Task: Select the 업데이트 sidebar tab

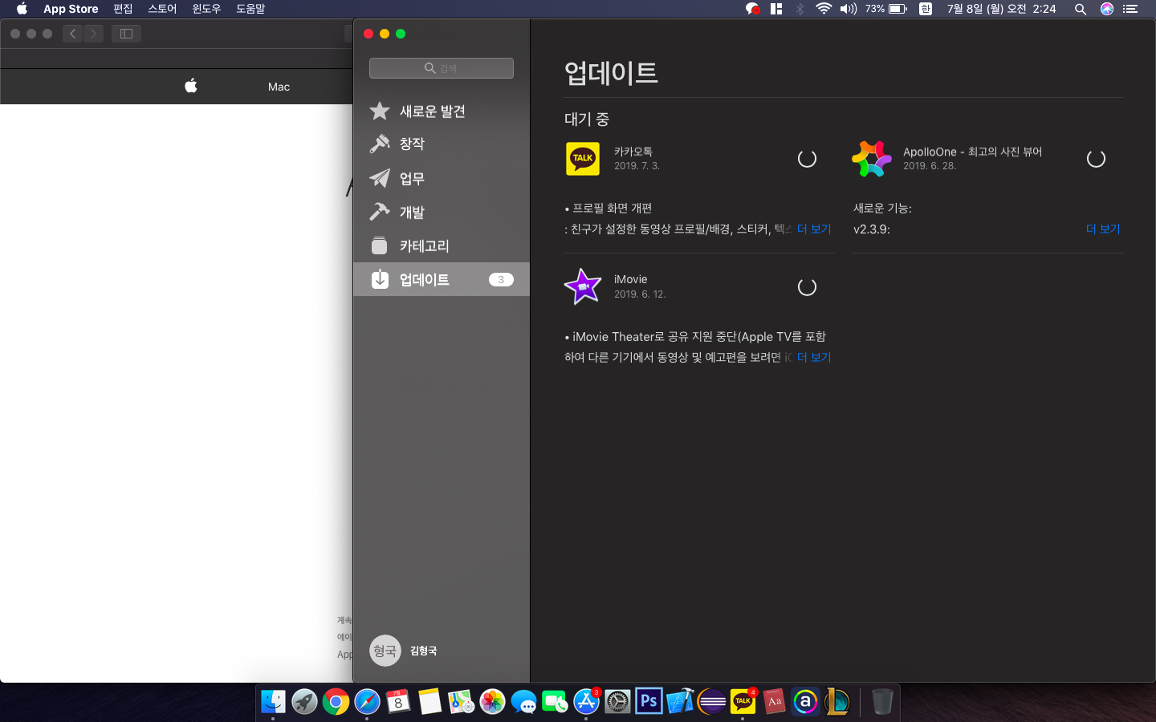Action: pyautogui.click(x=424, y=280)
